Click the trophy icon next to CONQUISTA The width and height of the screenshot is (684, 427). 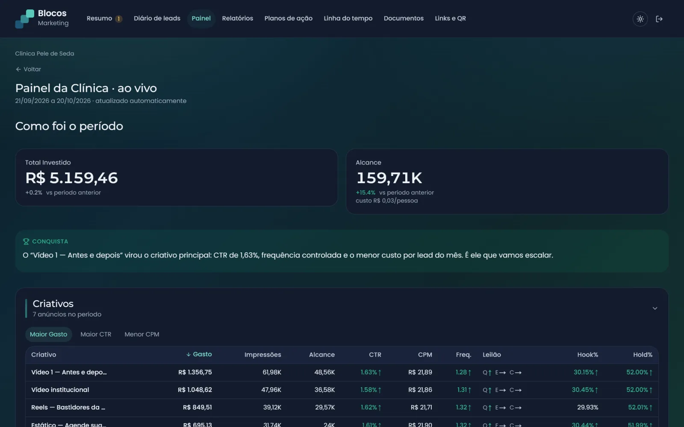[26, 242]
